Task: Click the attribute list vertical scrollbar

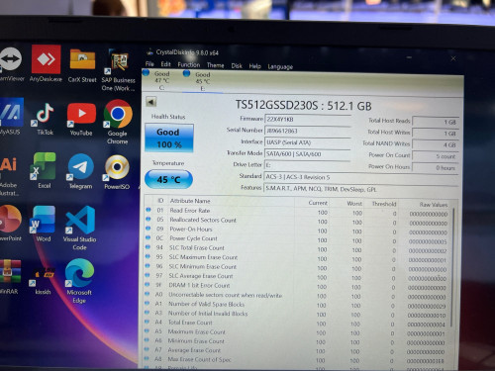Action: [x=452, y=267]
